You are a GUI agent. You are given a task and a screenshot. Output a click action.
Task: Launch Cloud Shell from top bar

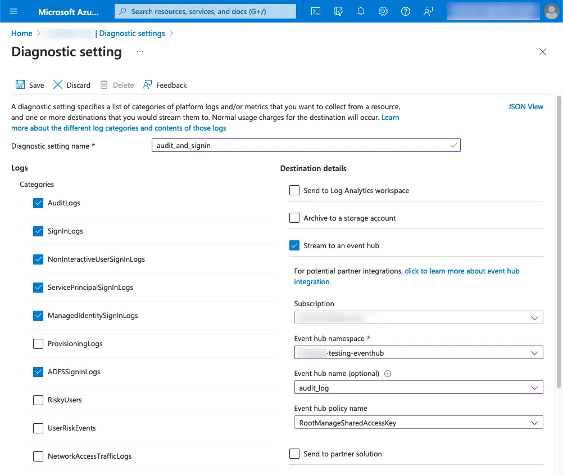tap(316, 11)
